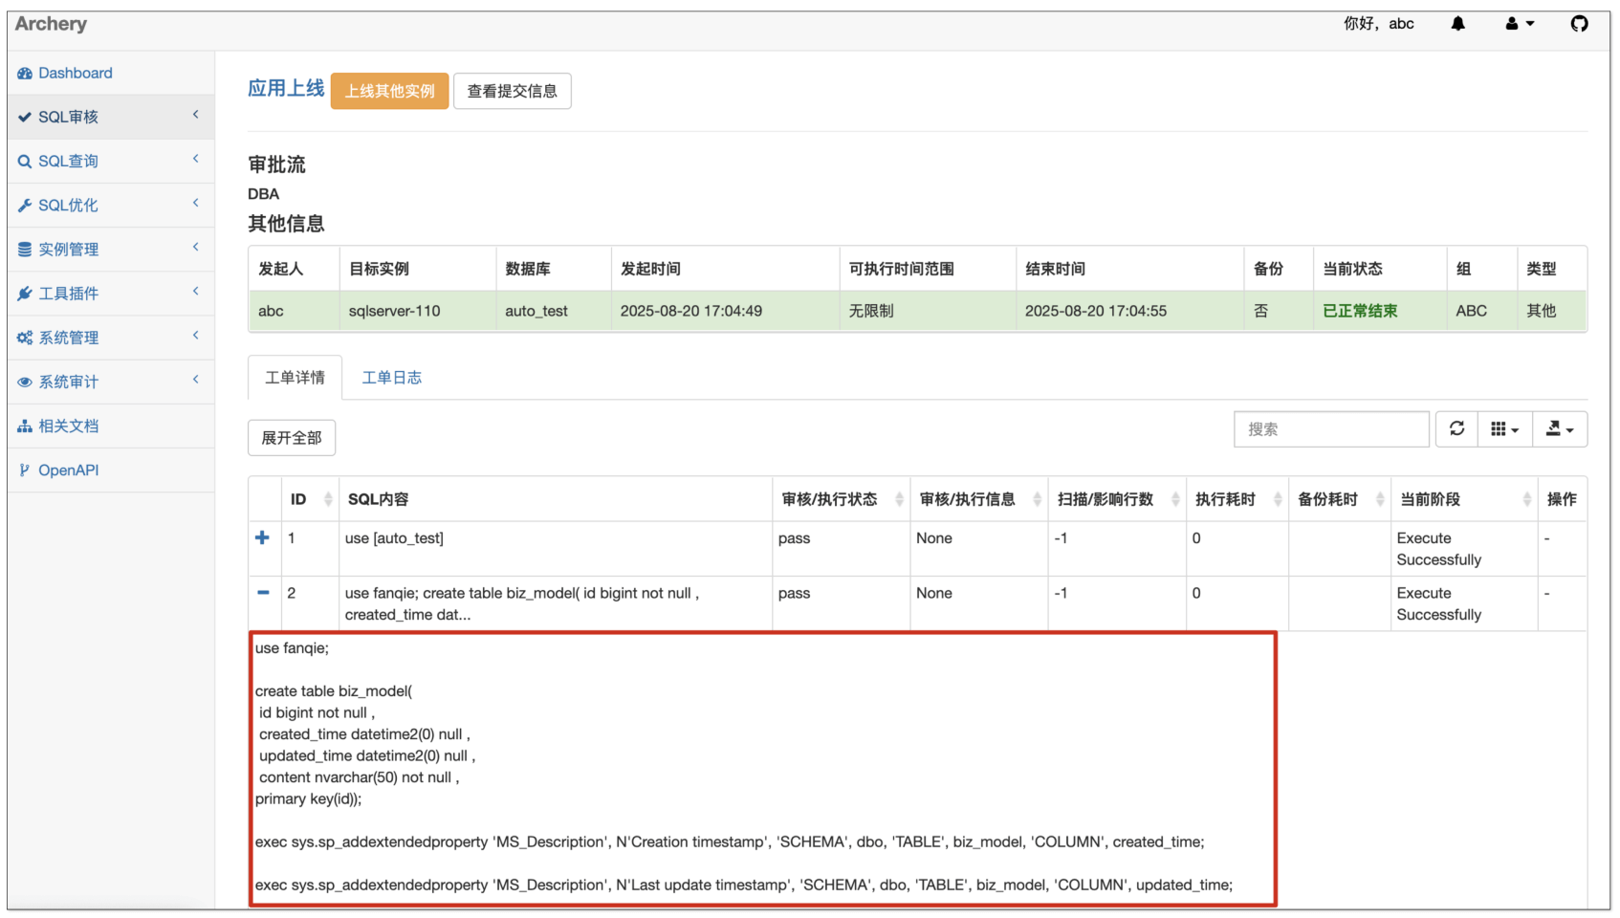This screenshot has width=1620, height=918.
Task: Click the '你好, abc' greeting text
Action: pyautogui.click(x=1378, y=24)
